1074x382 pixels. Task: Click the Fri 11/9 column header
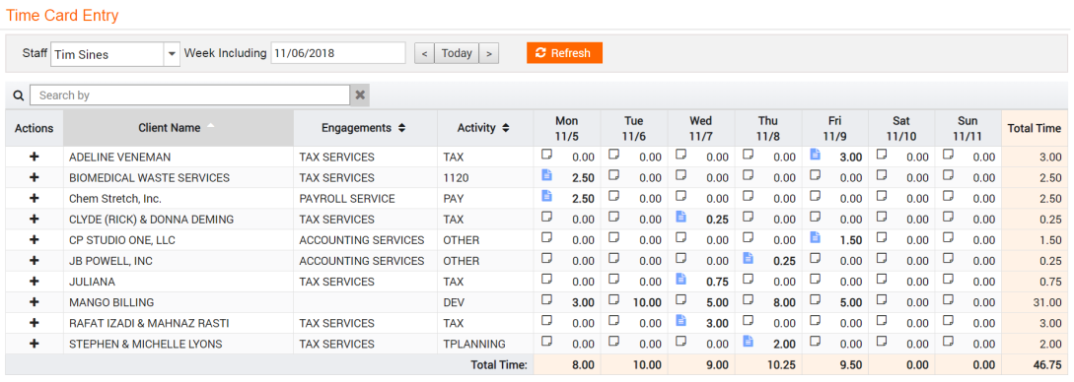click(x=835, y=128)
